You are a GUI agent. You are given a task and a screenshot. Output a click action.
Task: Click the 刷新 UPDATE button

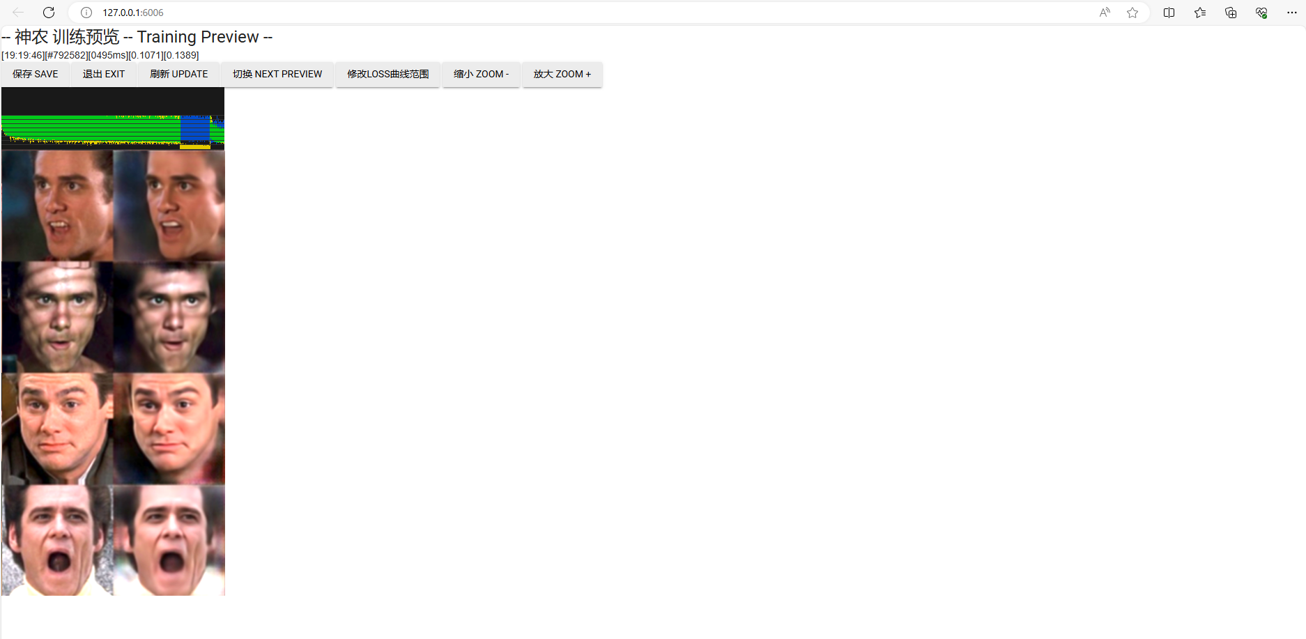click(x=179, y=74)
